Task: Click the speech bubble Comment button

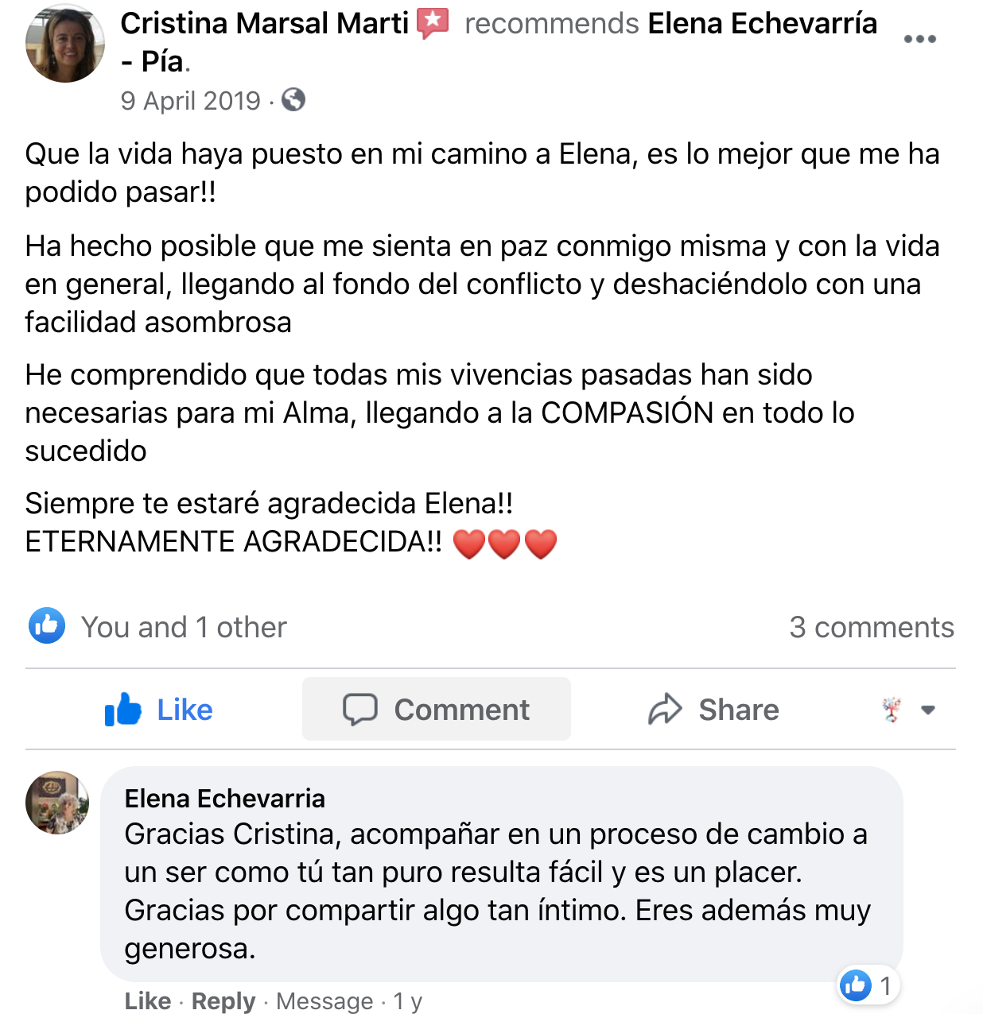Action: click(436, 709)
